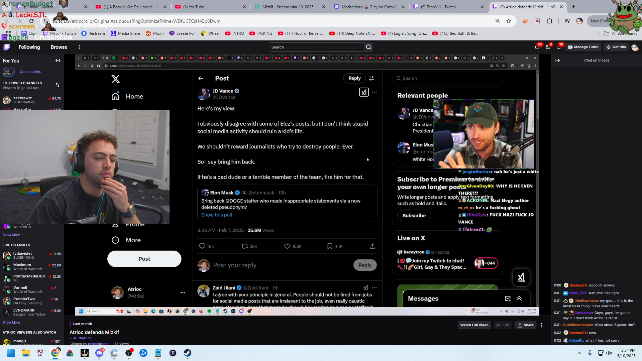Collapse the For You sidebar
Viewport: 642px width, 361px height.
click(58, 61)
